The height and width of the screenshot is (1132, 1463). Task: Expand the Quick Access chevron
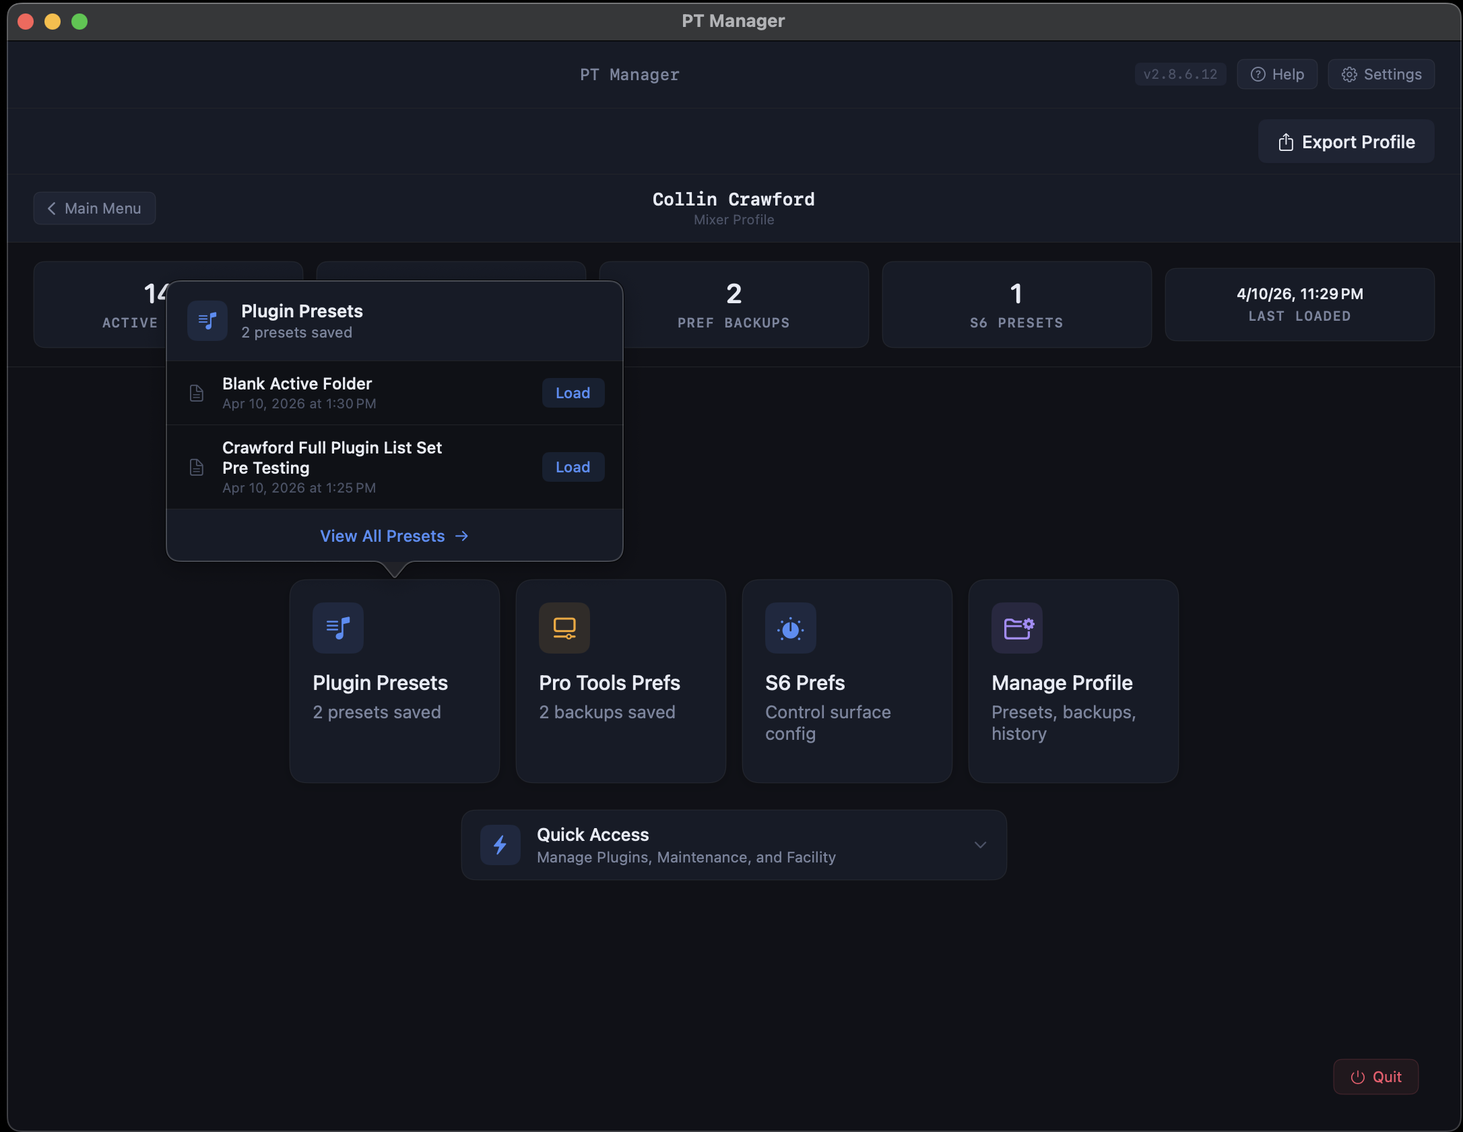pos(980,845)
